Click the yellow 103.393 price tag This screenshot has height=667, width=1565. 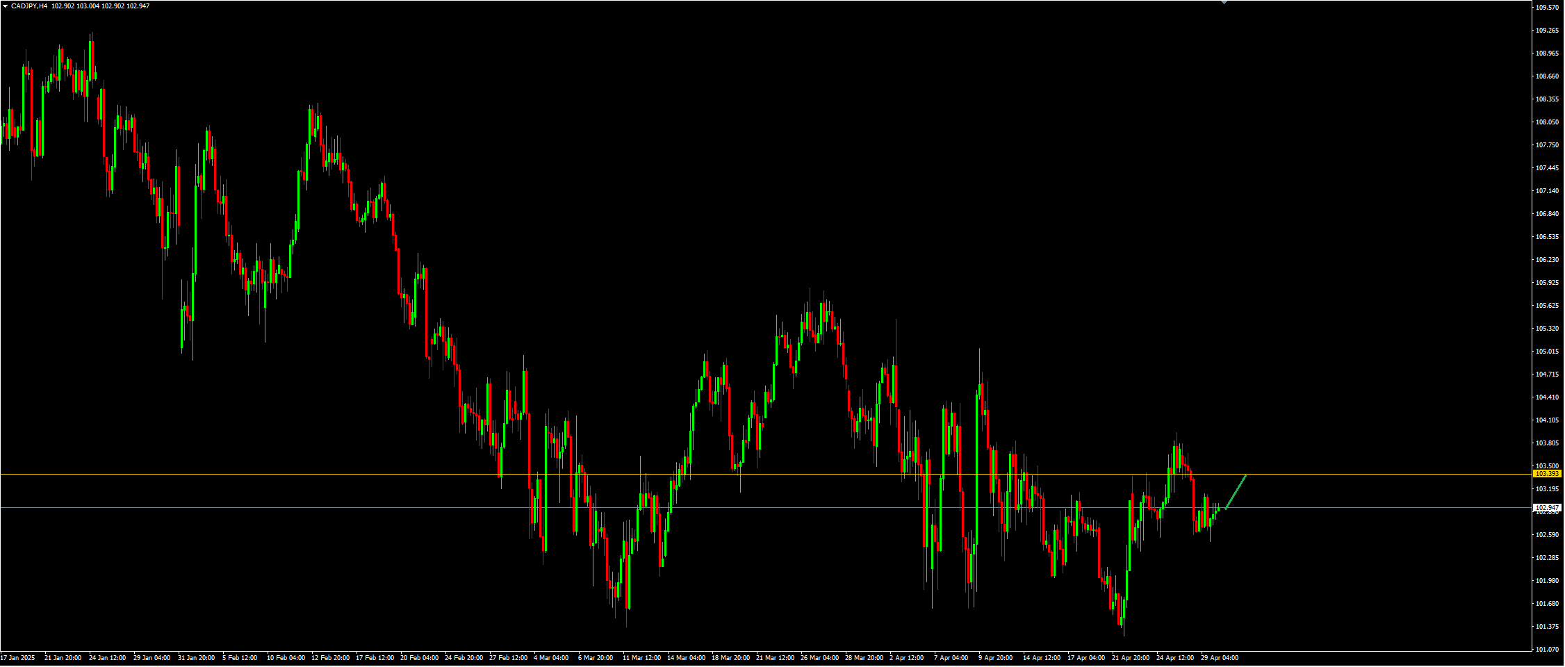pyautogui.click(x=1548, y=474)
